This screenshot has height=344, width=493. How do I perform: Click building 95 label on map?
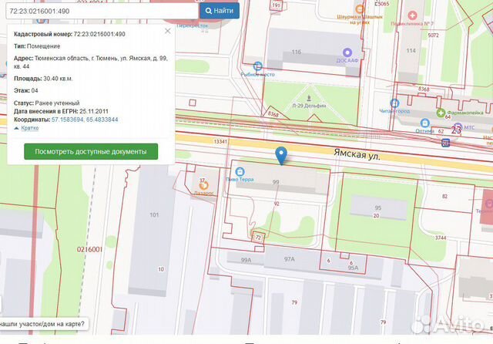tap(378, 207)
